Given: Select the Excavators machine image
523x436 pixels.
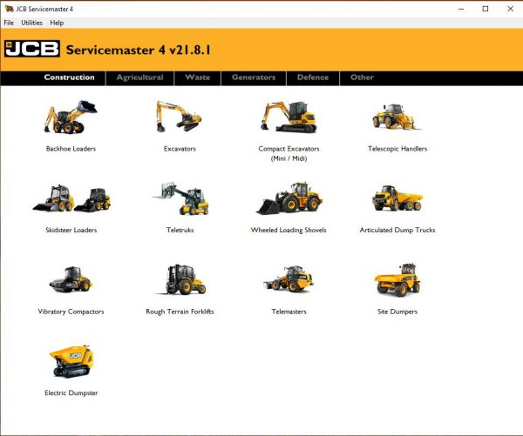Looking at the screenshot, I should point(179,117).
